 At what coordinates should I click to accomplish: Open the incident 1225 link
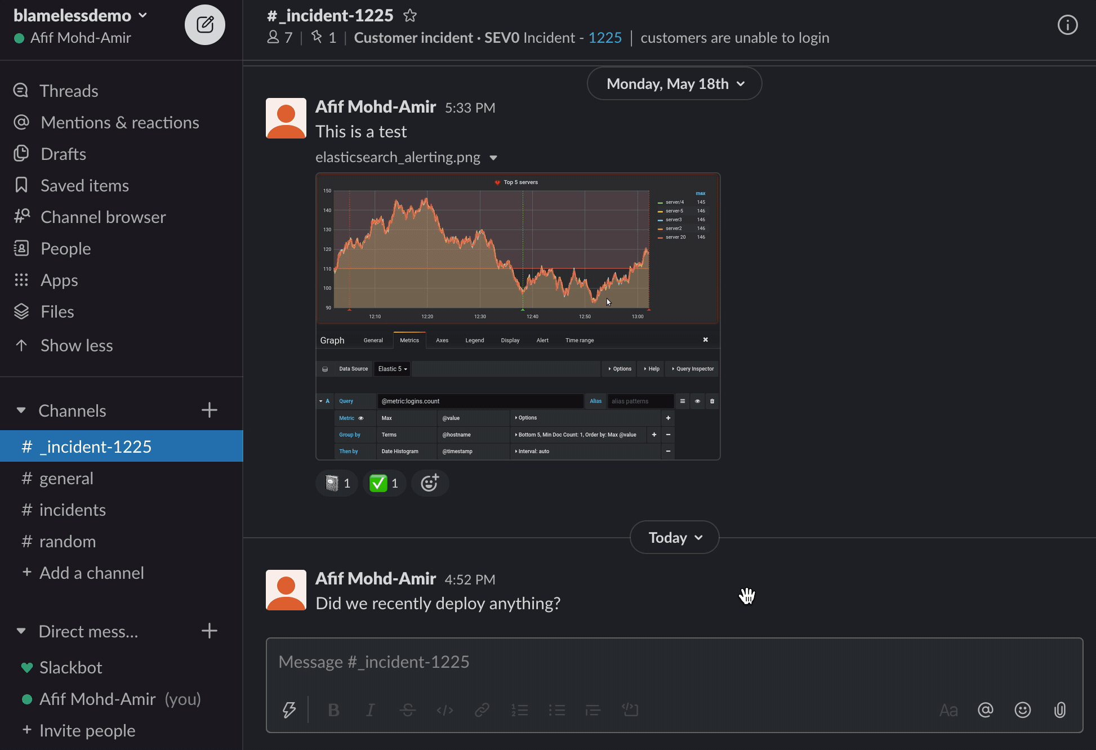click(605, 38)
